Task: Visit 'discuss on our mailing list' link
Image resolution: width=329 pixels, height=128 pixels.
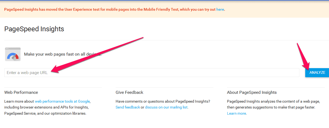Action: [166, 107]
